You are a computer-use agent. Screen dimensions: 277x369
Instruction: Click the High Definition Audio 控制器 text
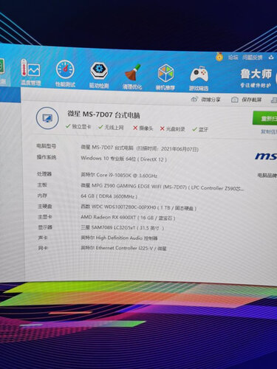coord(119,238)
